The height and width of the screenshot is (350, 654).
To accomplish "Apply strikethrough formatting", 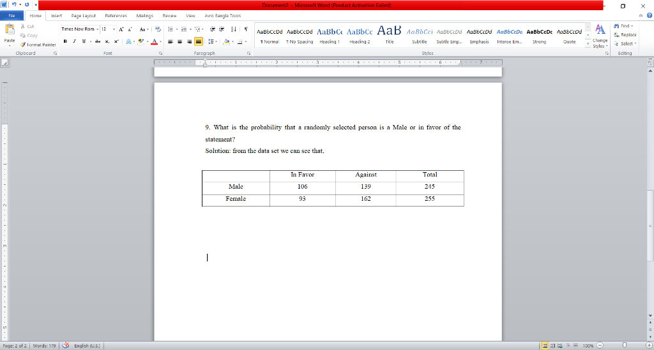I will 98,41.
